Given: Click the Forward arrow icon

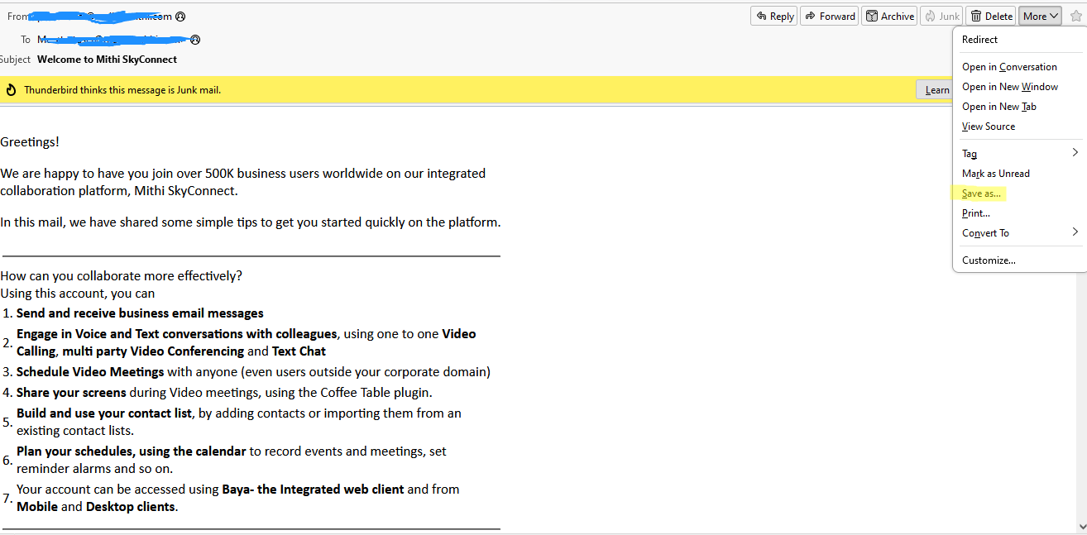Looking at the screenshot, I should tap(811, 16).
